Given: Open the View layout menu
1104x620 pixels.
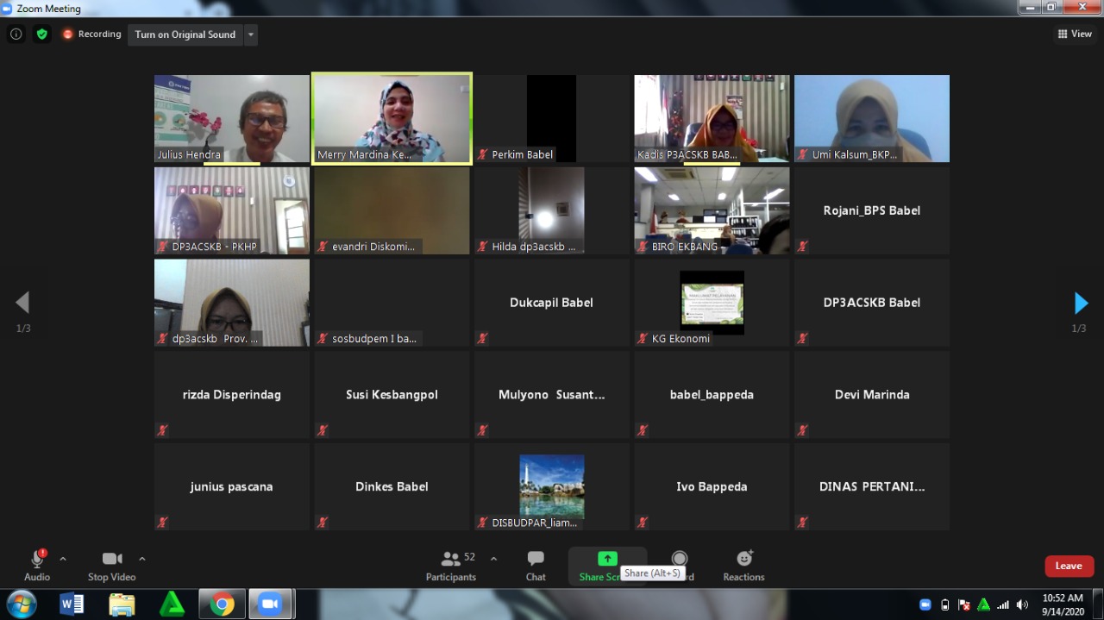Looking at the screenshot, I should pyautogui.click(x=1075, y=34).
